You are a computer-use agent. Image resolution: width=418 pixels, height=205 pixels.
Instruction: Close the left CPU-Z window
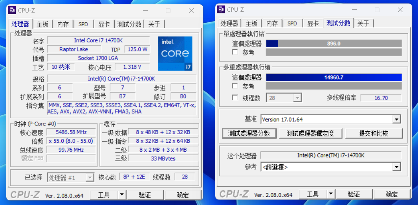191,11
